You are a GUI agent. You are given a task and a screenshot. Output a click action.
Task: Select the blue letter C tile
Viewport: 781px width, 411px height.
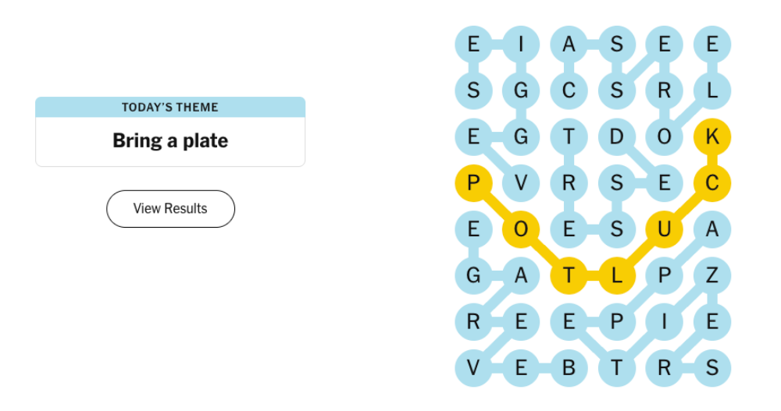[x=569, y=91]
